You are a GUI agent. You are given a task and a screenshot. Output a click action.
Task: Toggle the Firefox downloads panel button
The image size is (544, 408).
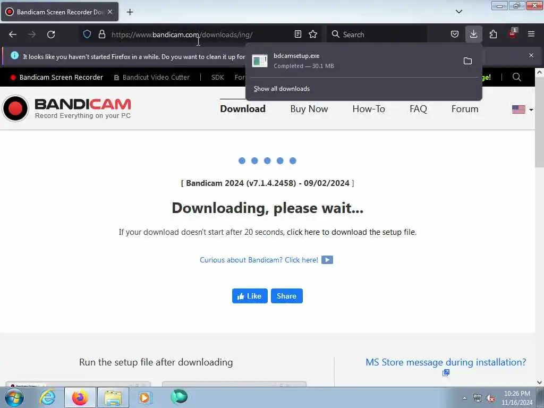(x=473, y=34)
